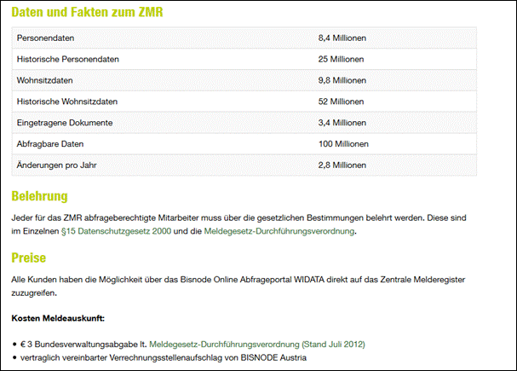Select the '52 Millionen' value cell
The height and width of the screenshot is (371, 517).
(x=341, y=101)
